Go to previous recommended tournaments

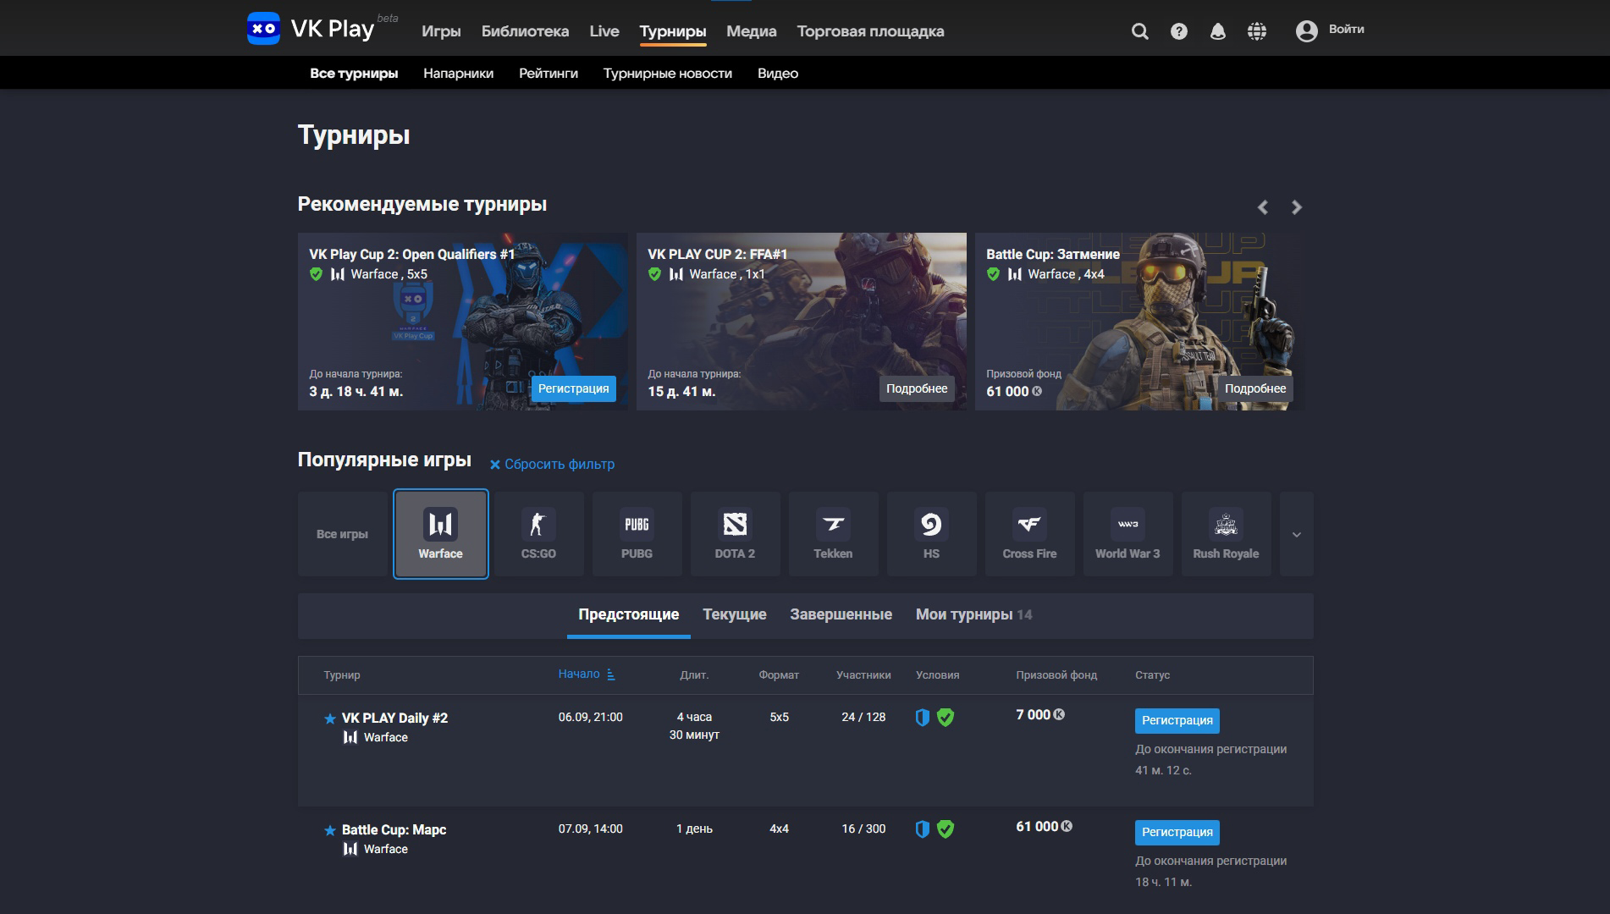1263,207
